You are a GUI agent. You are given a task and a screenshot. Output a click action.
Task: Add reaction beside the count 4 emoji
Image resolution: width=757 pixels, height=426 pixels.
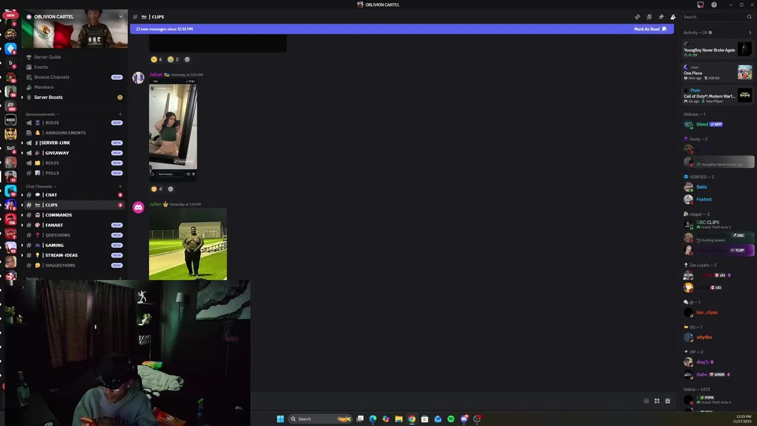click(x=170, y=189)
